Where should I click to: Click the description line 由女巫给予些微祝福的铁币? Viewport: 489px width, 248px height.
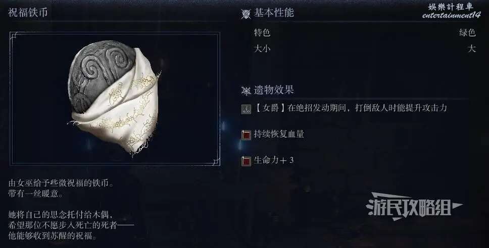point(61,183)
